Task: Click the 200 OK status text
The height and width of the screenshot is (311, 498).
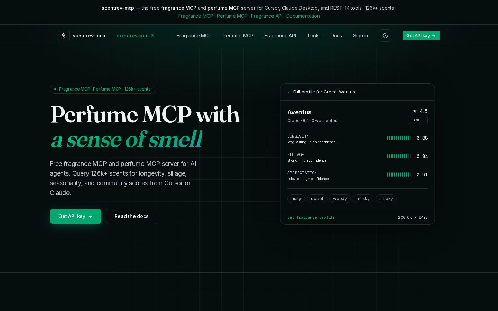Action: [x=405, y=217]
